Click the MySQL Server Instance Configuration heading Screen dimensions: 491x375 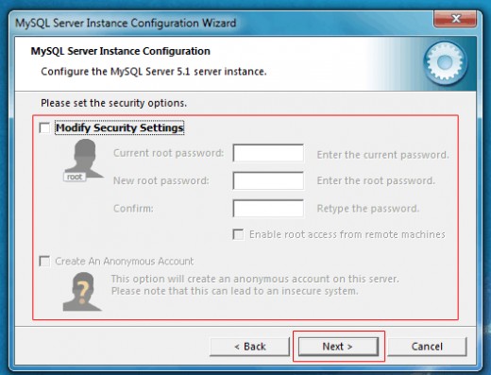click(x=121, y=51)
